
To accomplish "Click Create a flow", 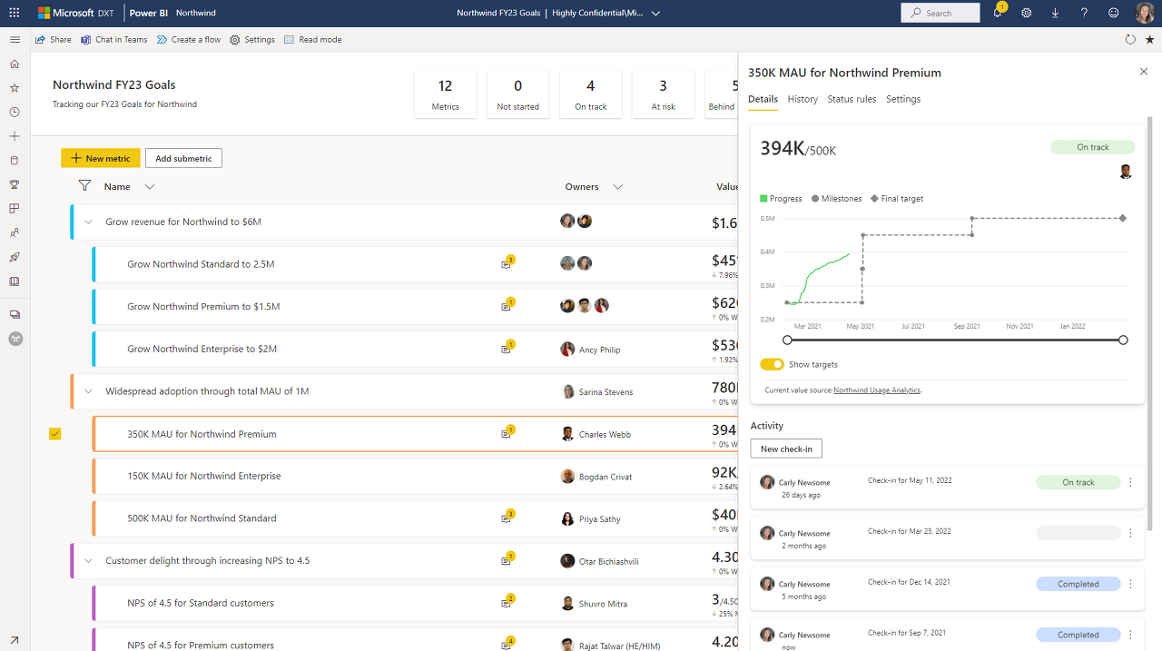I will pyautogui.click(x=188, y=40).
